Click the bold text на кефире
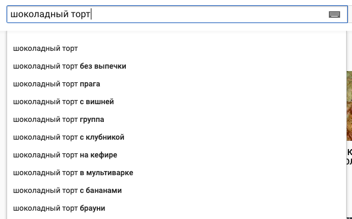This screenshot has height=219, width=352. coord(99,155)
